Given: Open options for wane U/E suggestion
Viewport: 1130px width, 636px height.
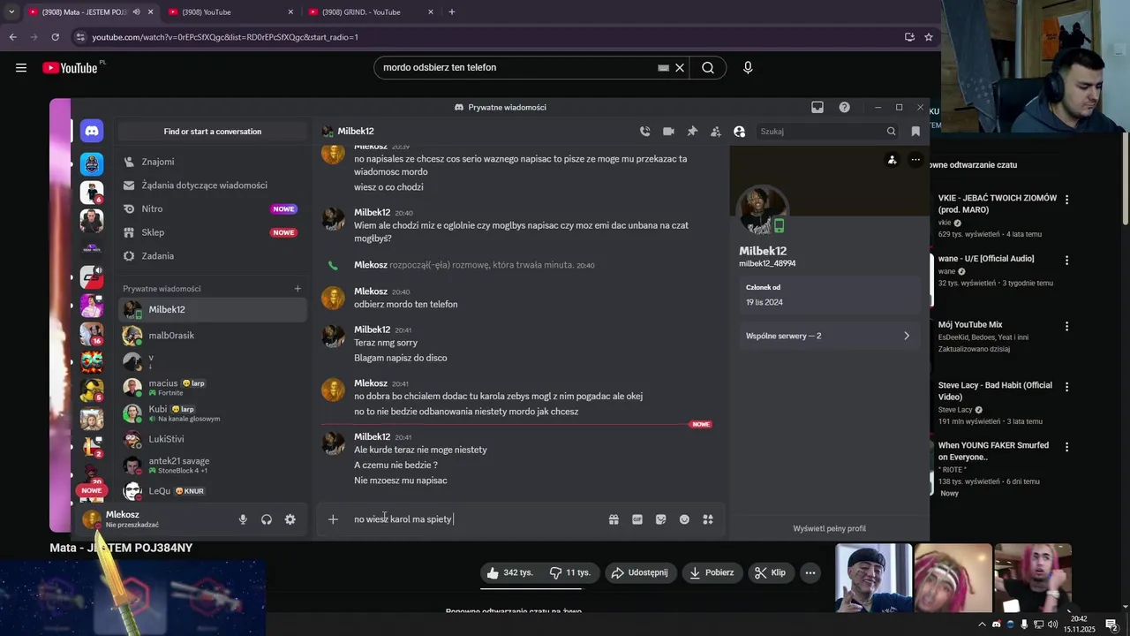Looking at the screenshot, I should coord(1066,261).
